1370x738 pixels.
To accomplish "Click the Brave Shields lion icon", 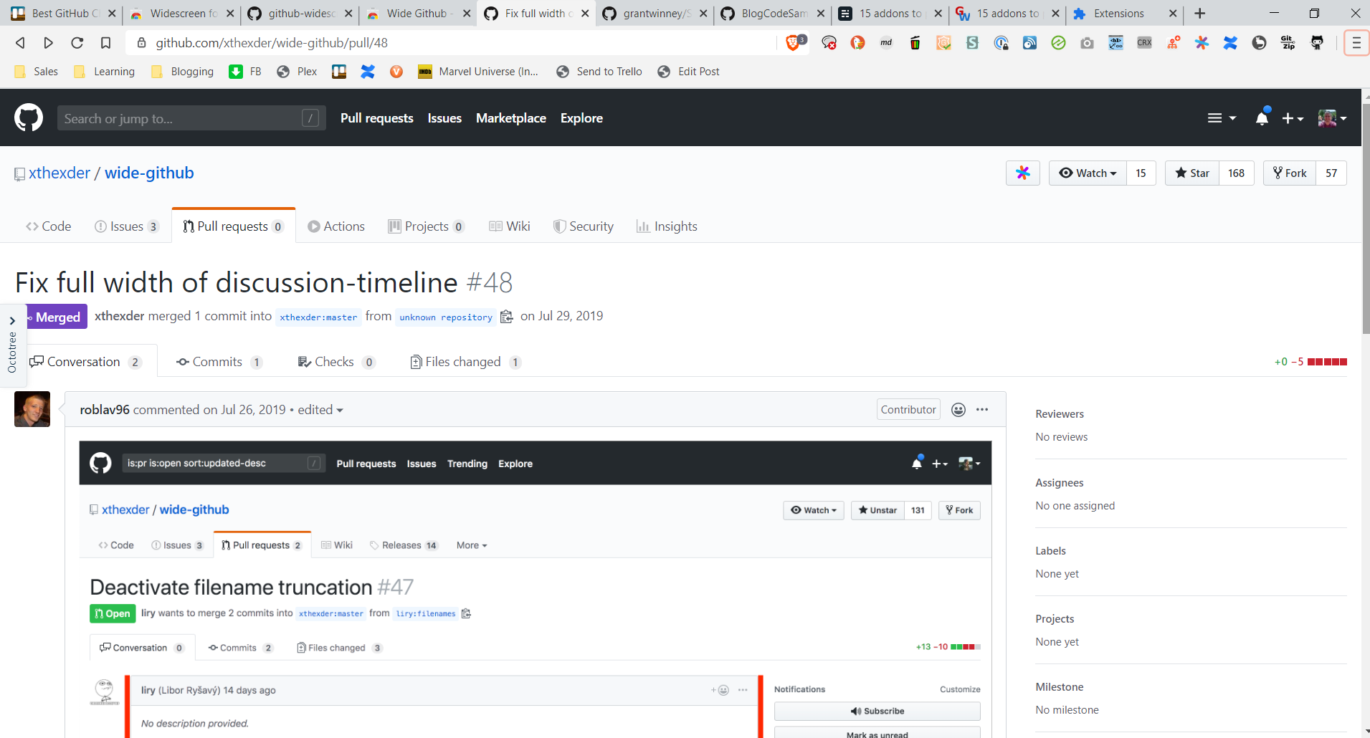I will click(x=793, y=43).
